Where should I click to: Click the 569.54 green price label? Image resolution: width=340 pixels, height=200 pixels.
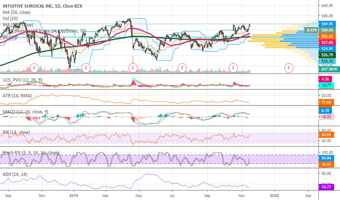pos(327,30)
